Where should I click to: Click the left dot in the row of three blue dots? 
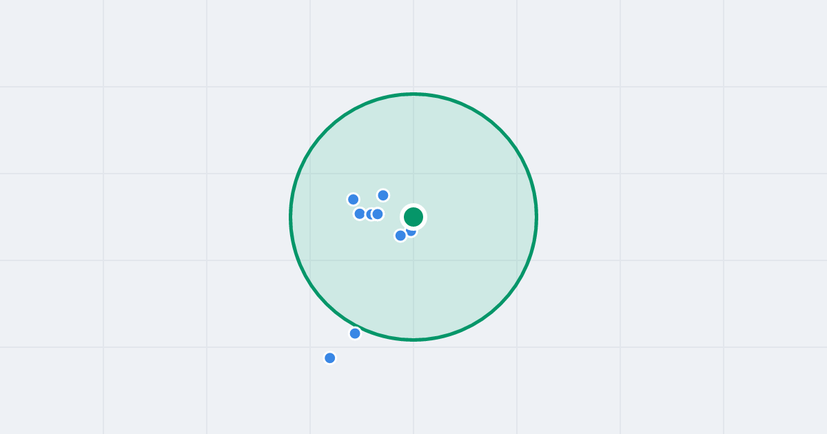tap(360, 214)
